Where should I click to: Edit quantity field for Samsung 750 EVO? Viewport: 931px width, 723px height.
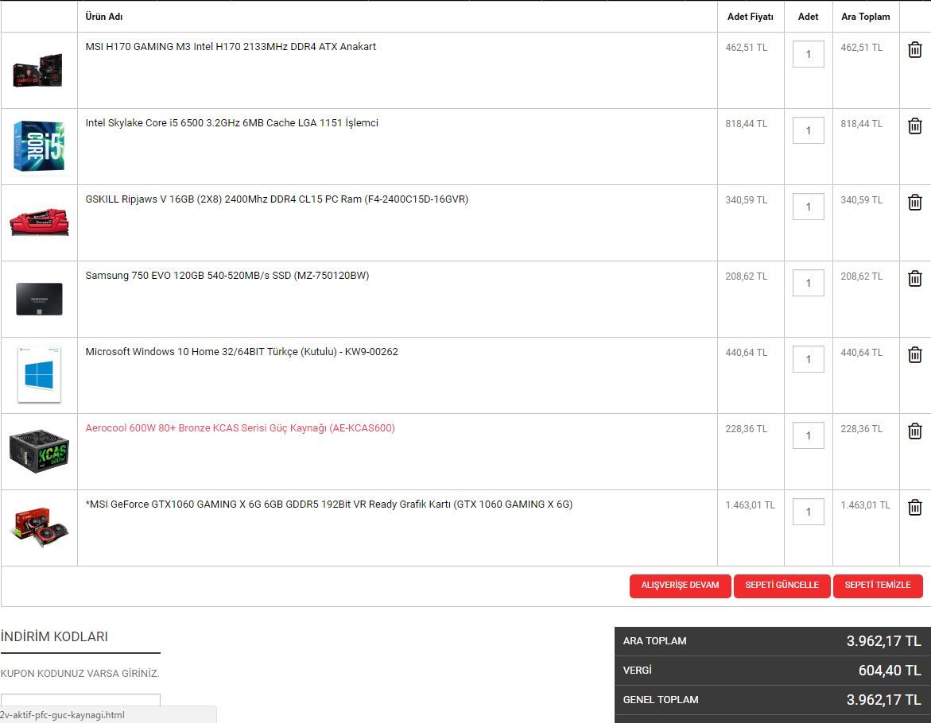[808, 283]
